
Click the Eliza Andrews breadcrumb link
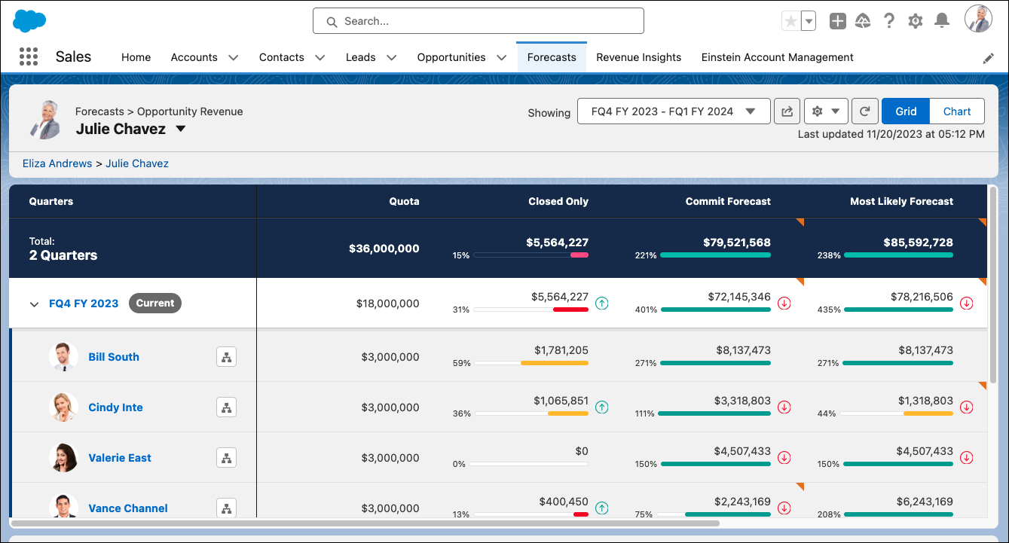(57, 163)
